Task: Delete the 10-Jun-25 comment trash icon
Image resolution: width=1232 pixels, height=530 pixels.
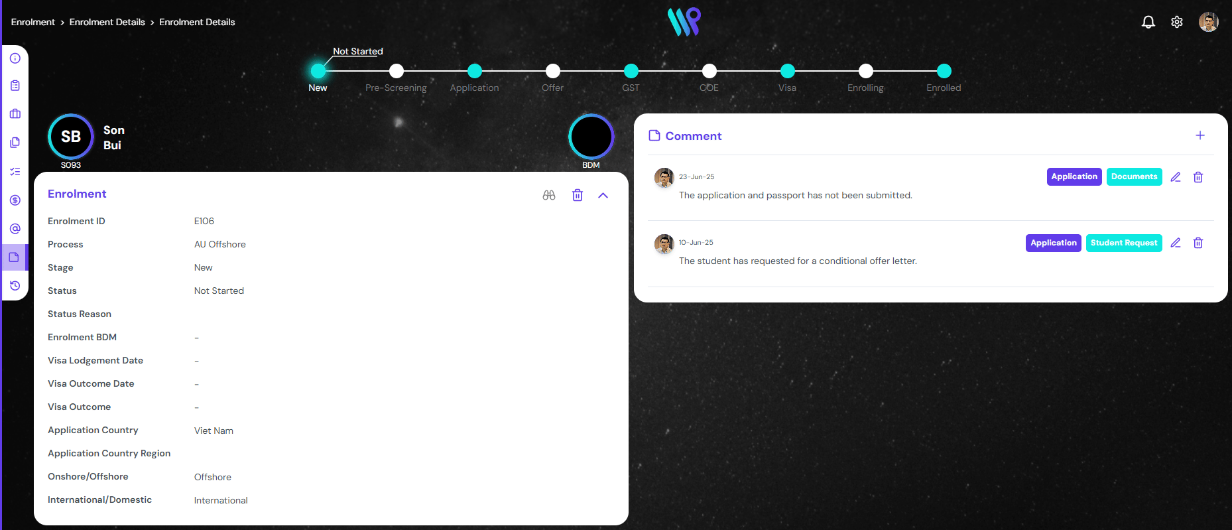Action: click(1198, 243)
